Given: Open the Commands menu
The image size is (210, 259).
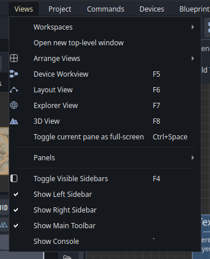Looking at the screenshot, I should click(x=105, y=9).
